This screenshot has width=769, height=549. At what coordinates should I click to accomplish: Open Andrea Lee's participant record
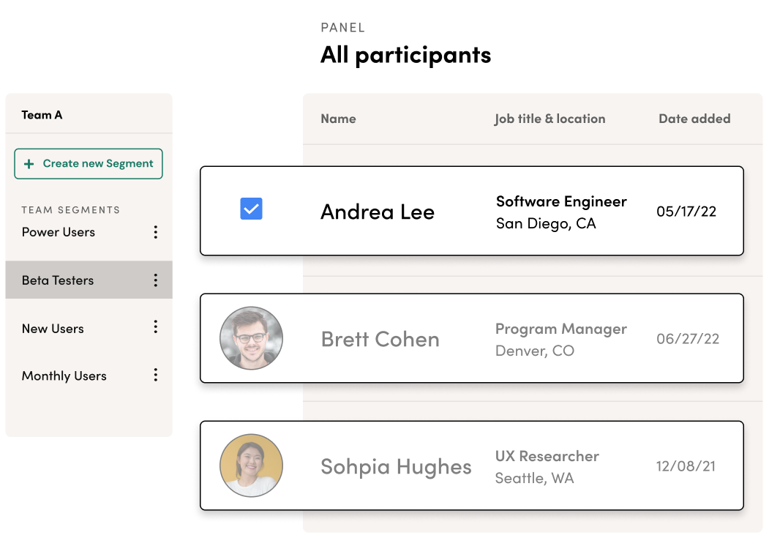tap(378, 212)
